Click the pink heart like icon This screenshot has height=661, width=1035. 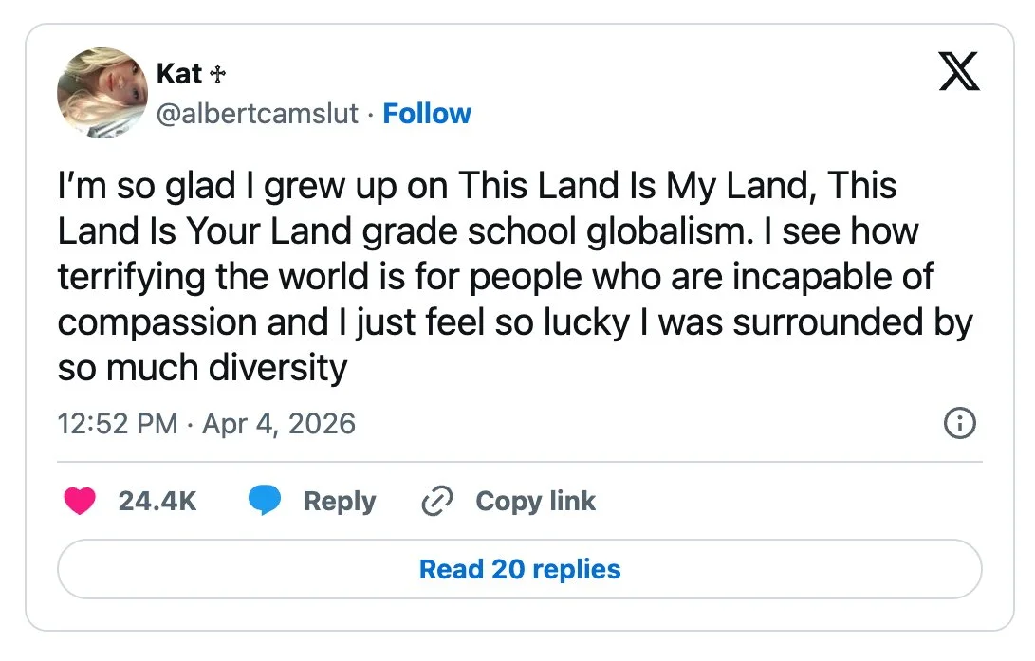80,501
